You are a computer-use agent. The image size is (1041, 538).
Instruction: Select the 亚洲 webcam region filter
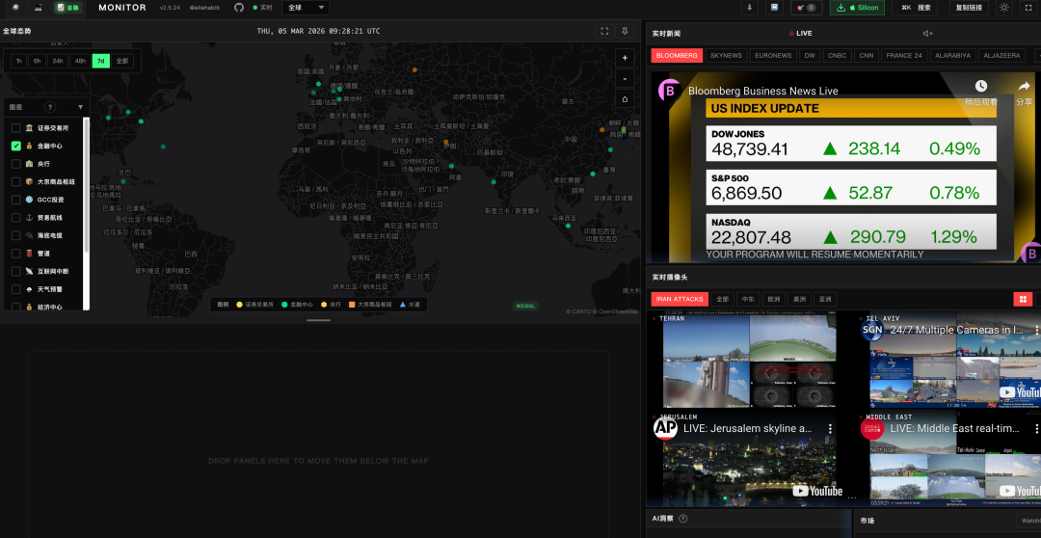[x=825, y=299]
